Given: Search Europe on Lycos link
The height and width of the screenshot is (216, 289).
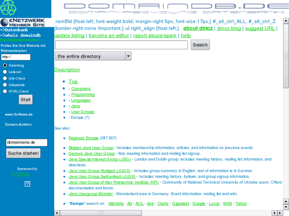Looking at the screenshot, I should [x=214, y=203].
